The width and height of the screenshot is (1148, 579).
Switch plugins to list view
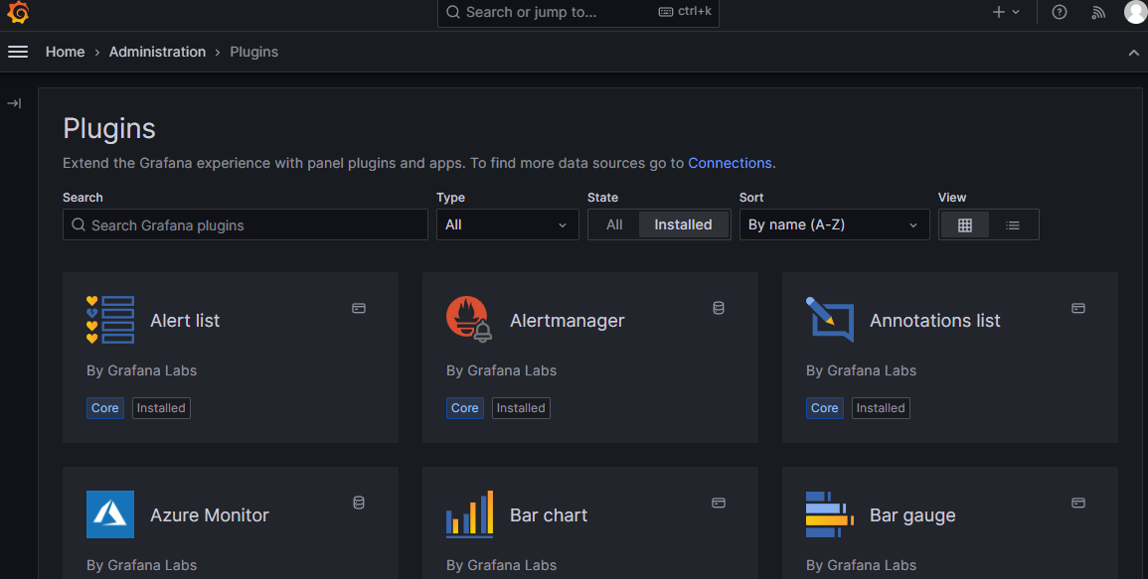coord(1013,224)
